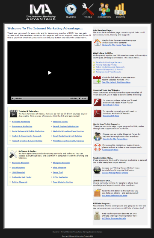Seek along the video progress bar

click(46, 99)
